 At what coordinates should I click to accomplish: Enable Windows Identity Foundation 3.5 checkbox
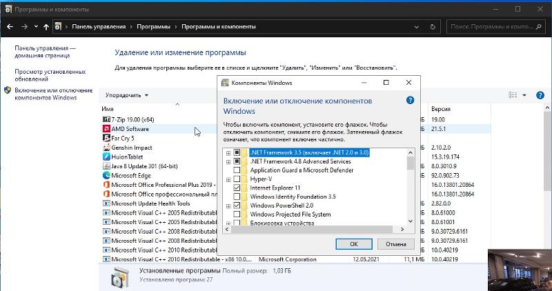[237, 197]
